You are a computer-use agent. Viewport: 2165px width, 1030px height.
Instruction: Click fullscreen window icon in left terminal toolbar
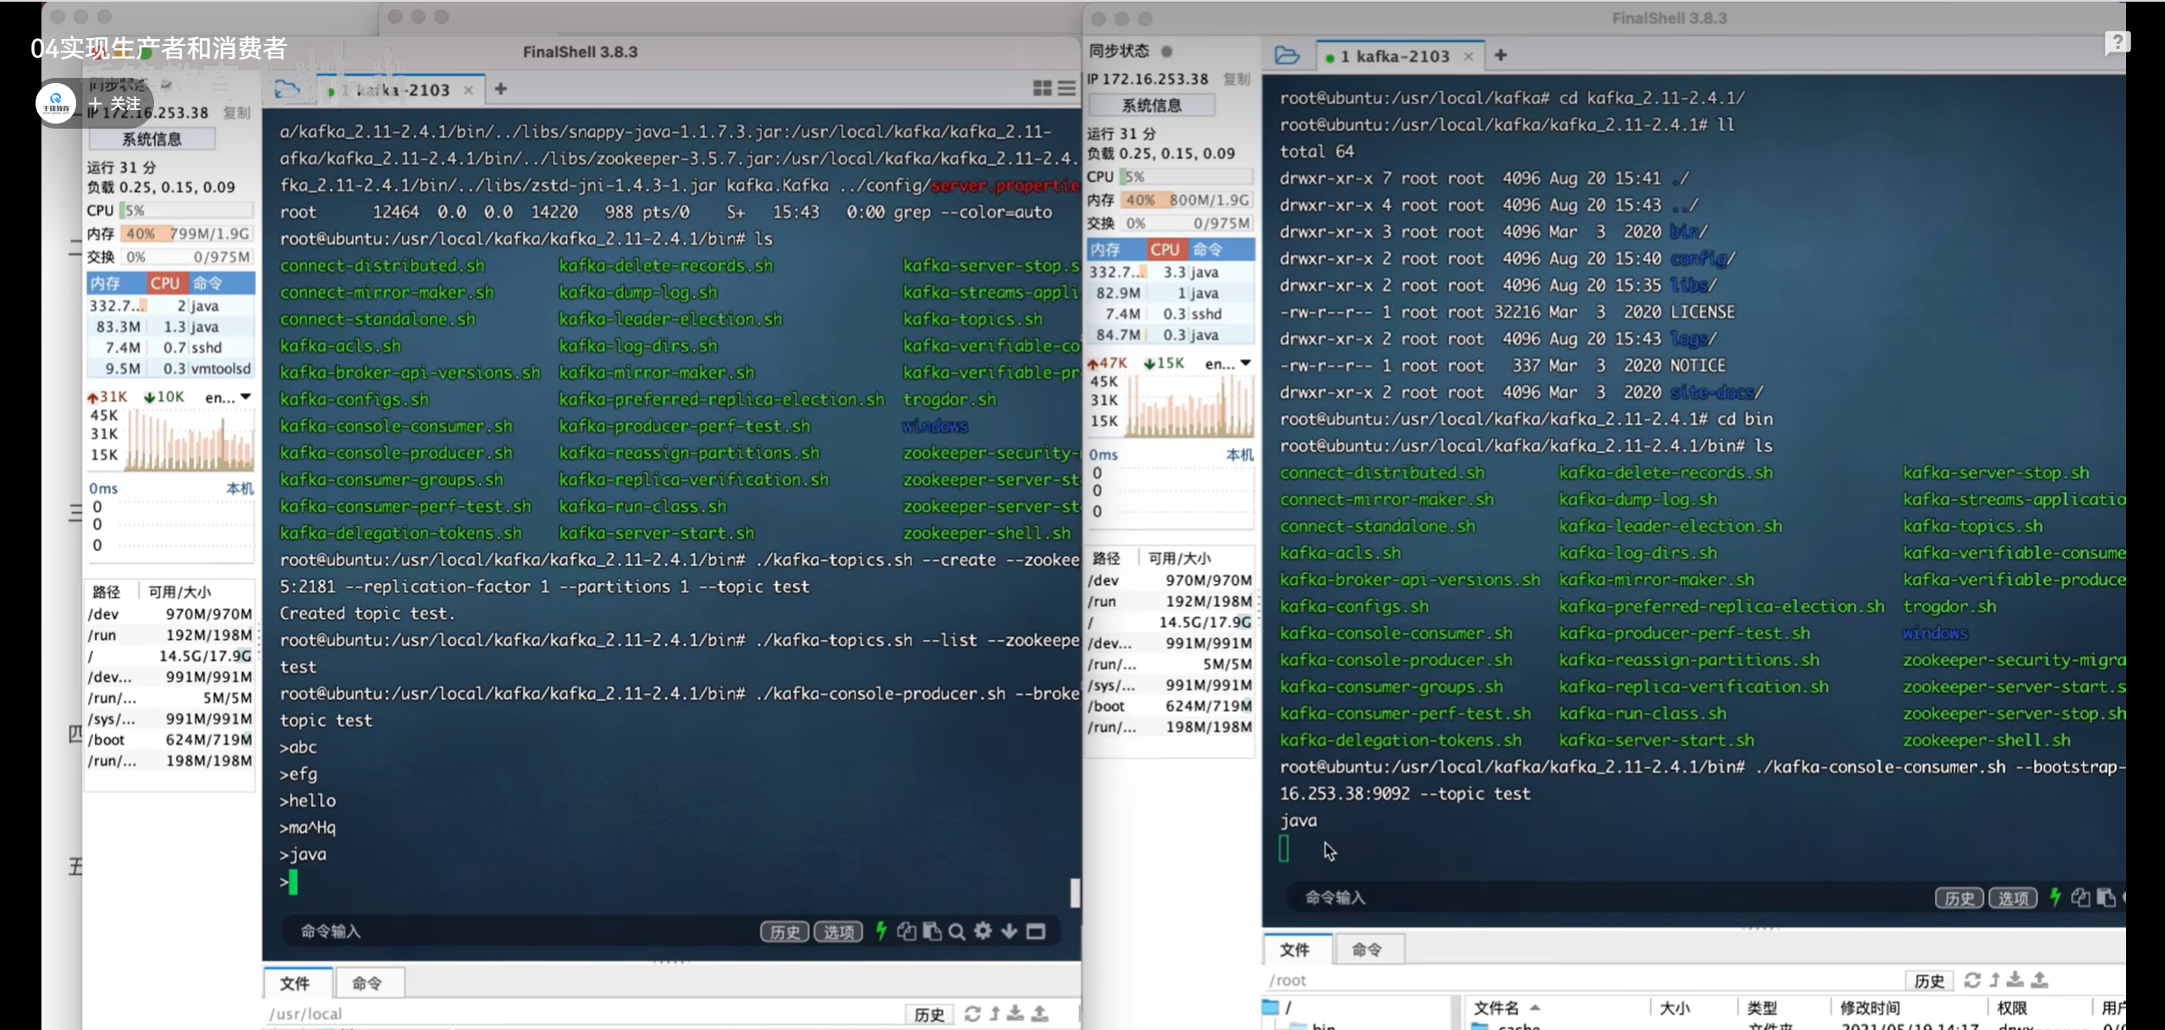1036,932
